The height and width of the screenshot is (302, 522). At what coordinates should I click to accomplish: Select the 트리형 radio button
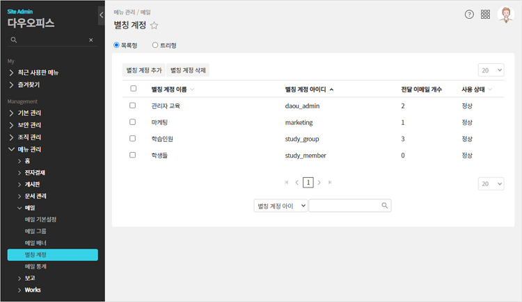155,45
